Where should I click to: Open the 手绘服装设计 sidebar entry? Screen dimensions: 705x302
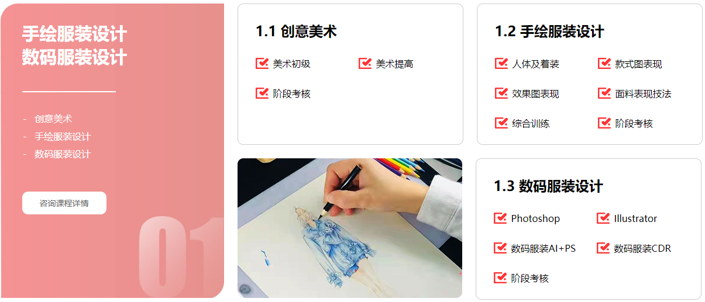coord(63,137)
